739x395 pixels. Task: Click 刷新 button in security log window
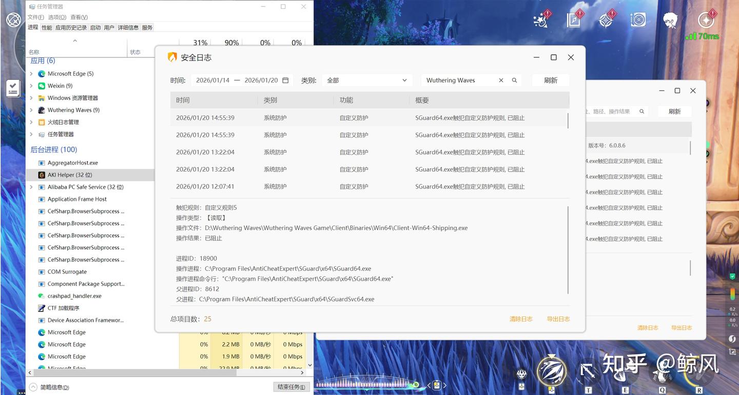click(x=551, y=80)
